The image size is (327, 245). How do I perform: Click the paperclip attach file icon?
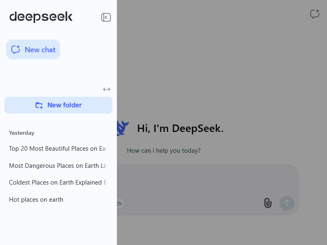(x=268, y=203)
